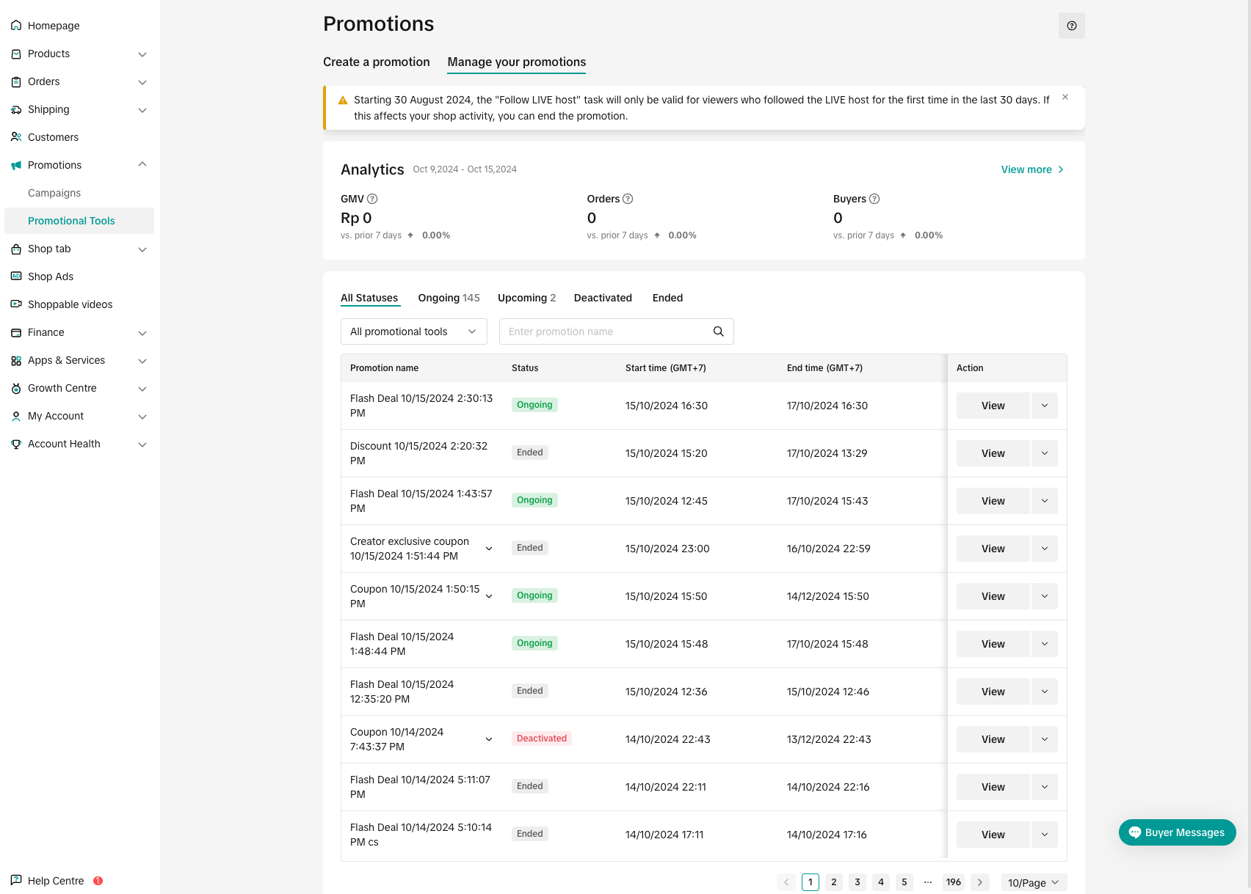Viewport: 1251px width, 894px height.
Task: View the Discount 10/15/2024 2:20:32 PM promotion
Action: tap(993, 453)
